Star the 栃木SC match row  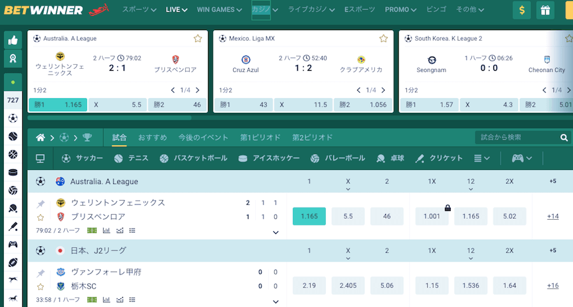[x=41, y=287]
